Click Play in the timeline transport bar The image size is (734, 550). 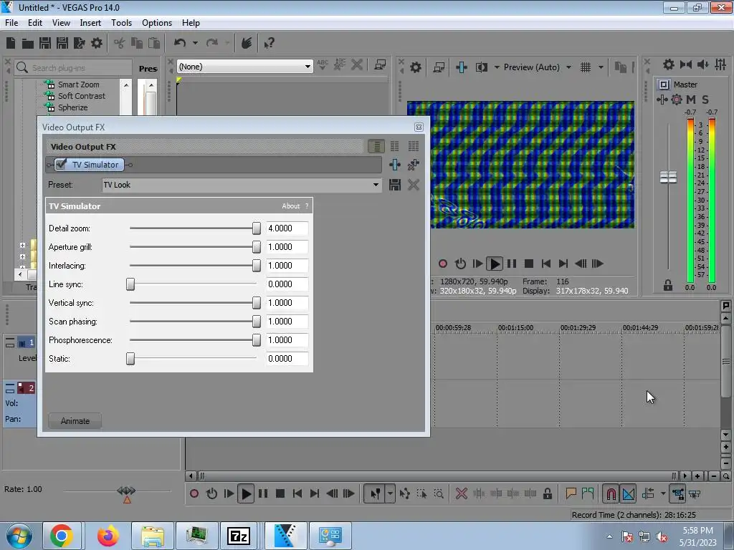coord(246,493)
